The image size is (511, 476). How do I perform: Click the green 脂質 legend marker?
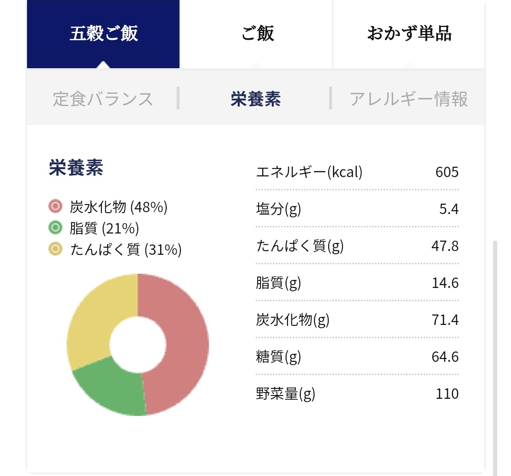55,228
